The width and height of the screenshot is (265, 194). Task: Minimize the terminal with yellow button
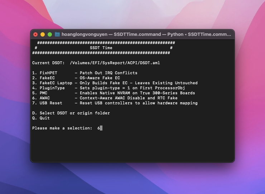tap(43, 34)
